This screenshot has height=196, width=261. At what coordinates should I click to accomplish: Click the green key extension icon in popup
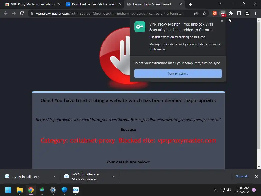140,27
